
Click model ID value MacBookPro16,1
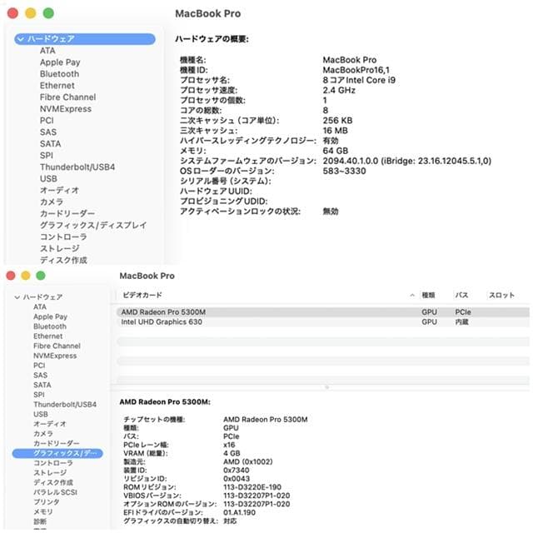point(356,70)
